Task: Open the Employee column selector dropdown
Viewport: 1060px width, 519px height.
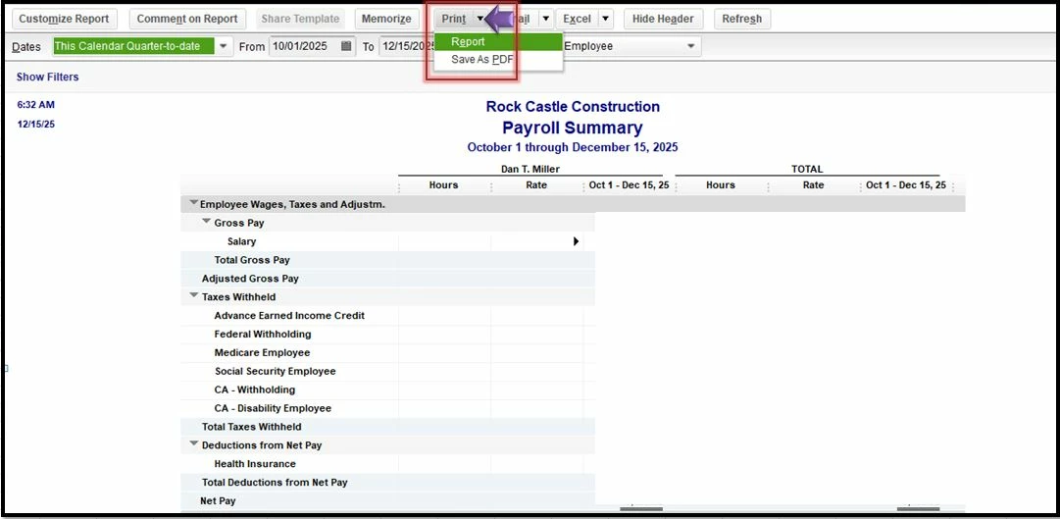Action: (x=691, y=46)
